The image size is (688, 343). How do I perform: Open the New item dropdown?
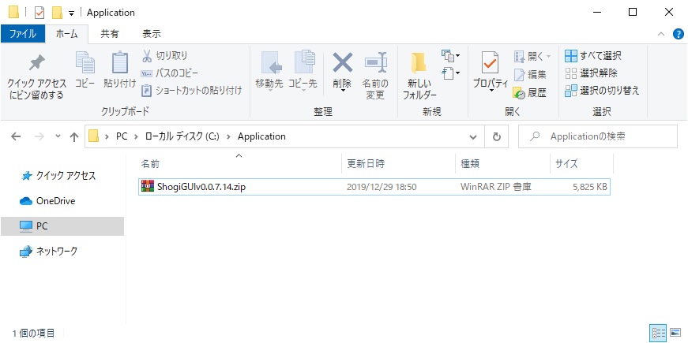pos(450,56)
